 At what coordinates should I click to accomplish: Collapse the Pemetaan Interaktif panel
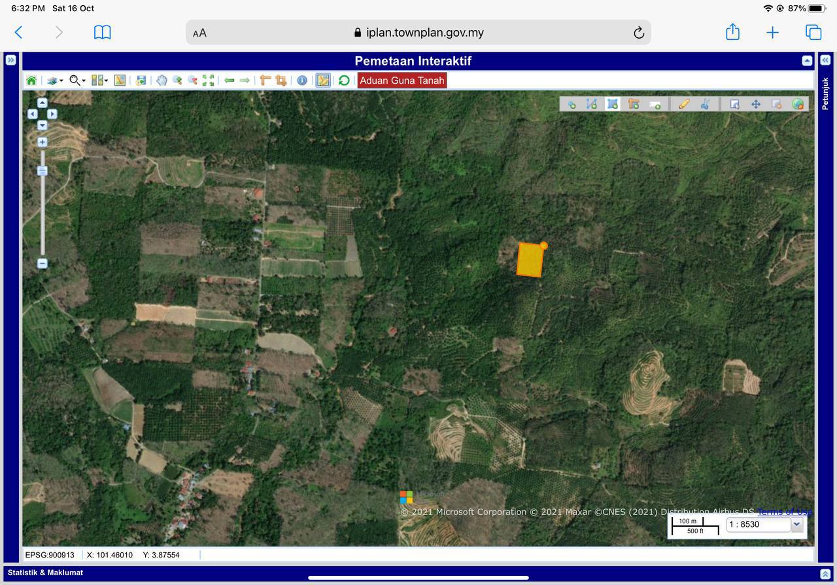pyautogui.click(x=807, y=61)
